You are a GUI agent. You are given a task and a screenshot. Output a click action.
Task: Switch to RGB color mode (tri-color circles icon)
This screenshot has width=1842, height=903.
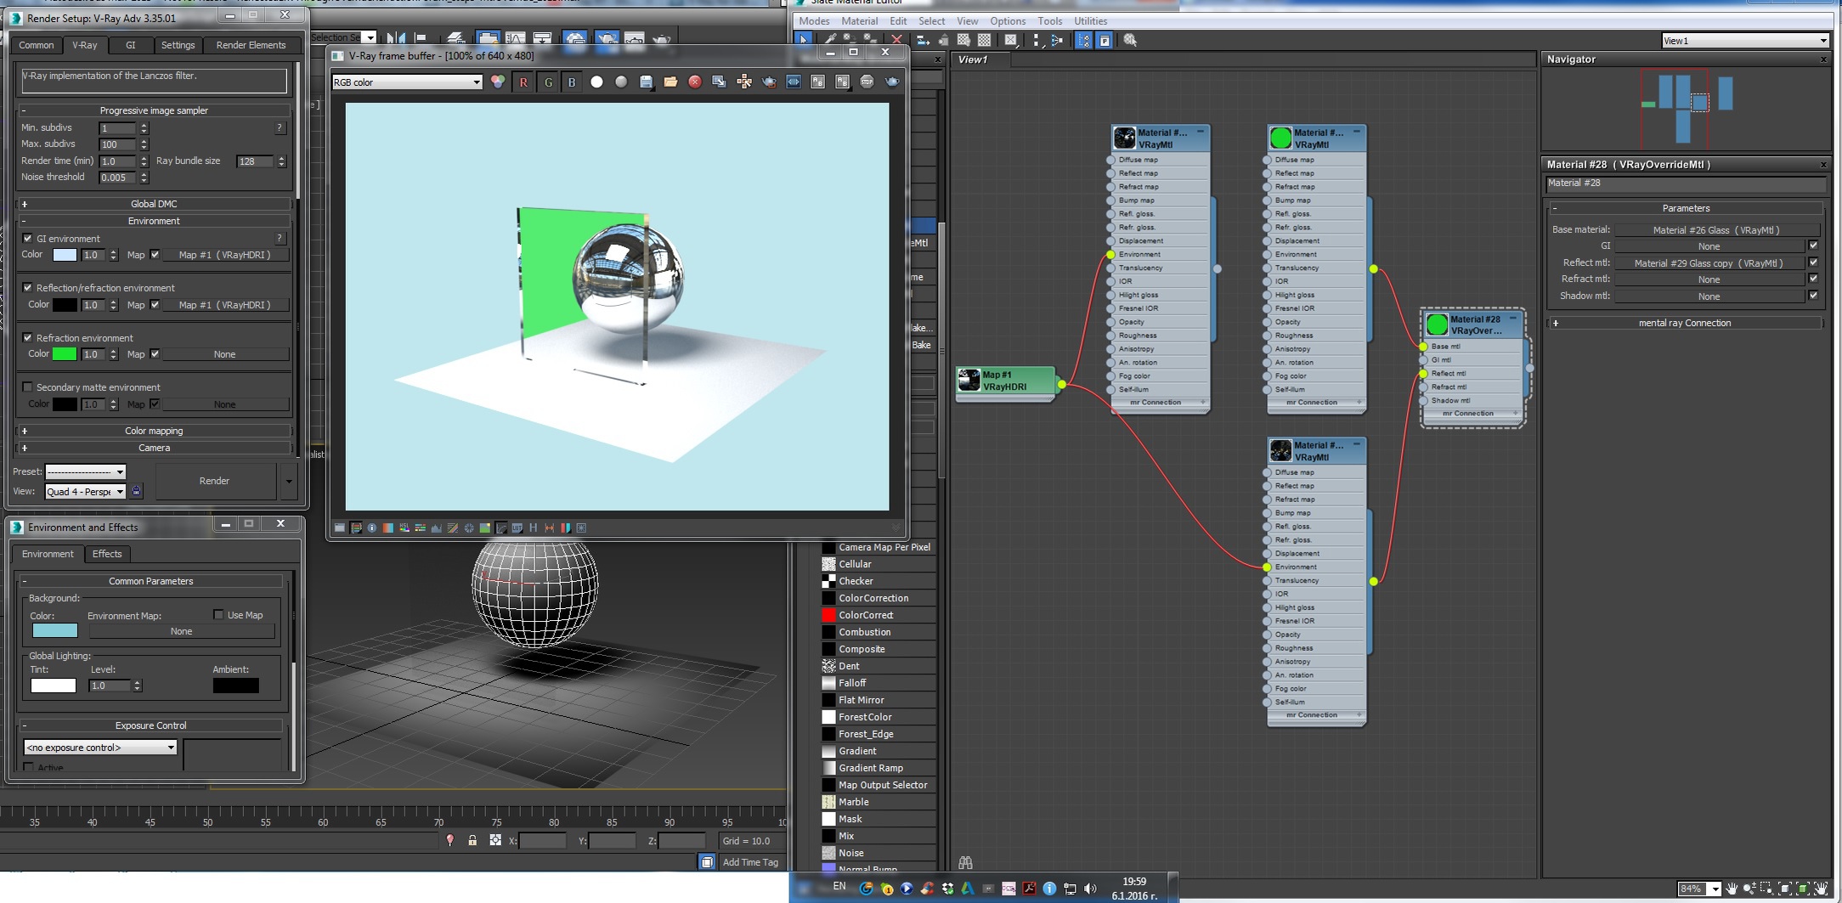tap(498, 82)
